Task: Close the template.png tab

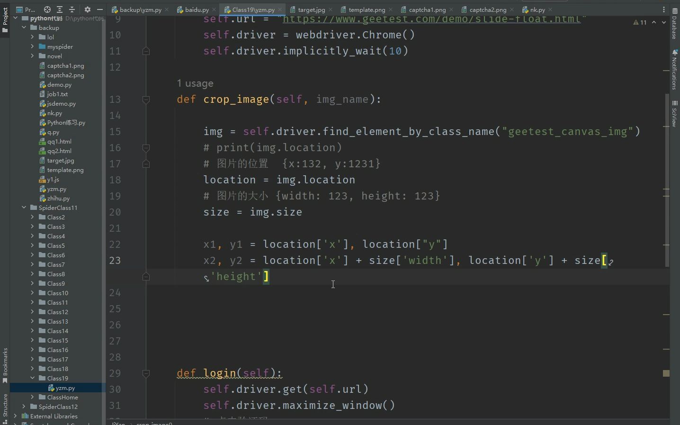Action: point(391,9)
